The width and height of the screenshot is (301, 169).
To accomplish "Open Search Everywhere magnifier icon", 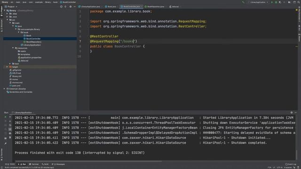I will click(x=299, y=2).
